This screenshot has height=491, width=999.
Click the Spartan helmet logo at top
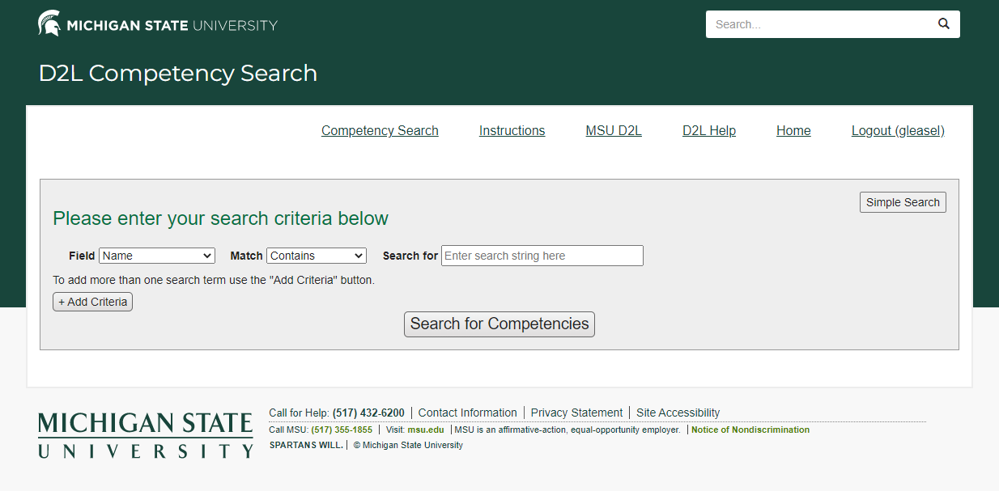tap(49, 23)
